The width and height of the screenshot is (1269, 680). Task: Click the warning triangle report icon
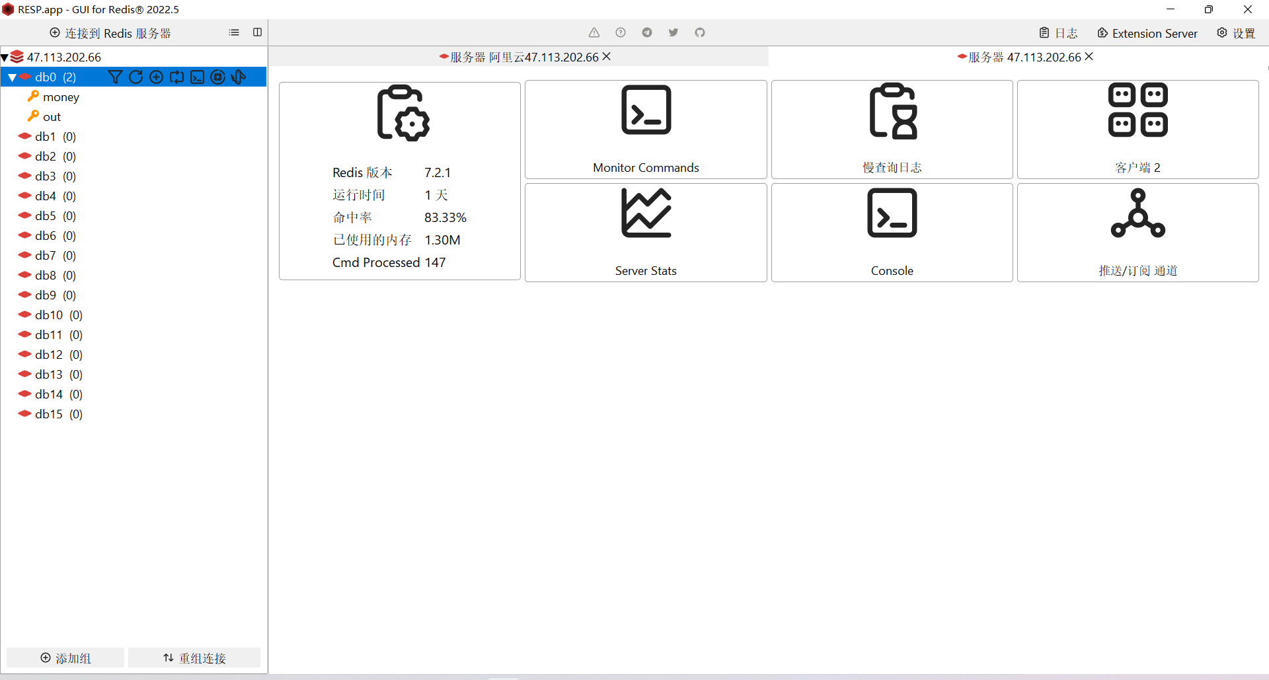(594, 32)
